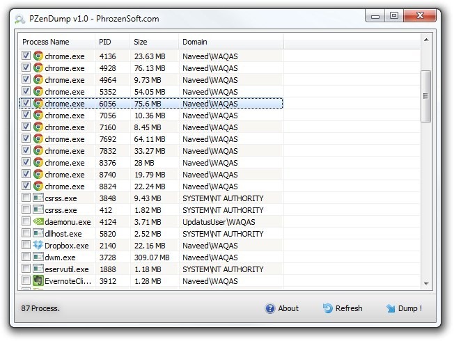Select size value 309.07 MB

pos(152,257)
